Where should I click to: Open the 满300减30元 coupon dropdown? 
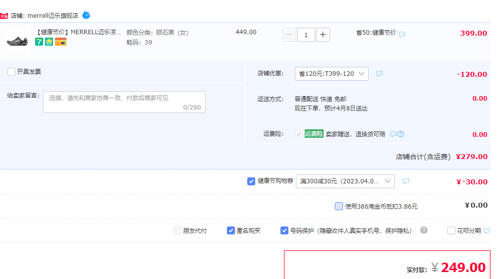(345, 181)
